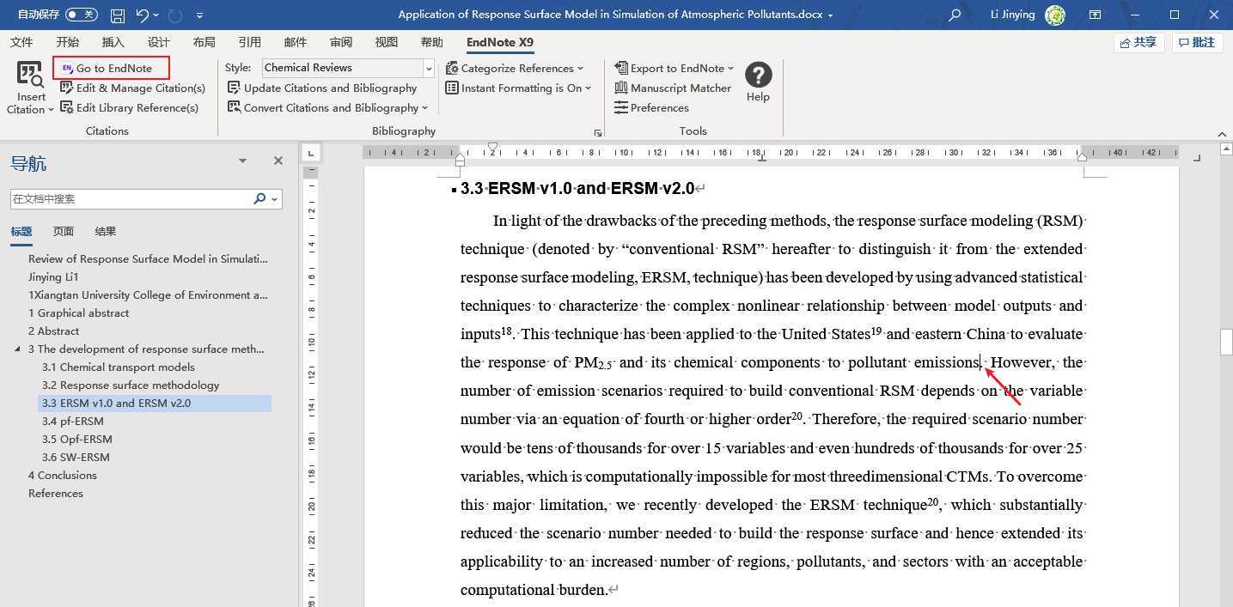The height and width of the screenshot is (607, 1233).
Task: Go to heading '4 Conclusions'
Action: pos(63,475)
